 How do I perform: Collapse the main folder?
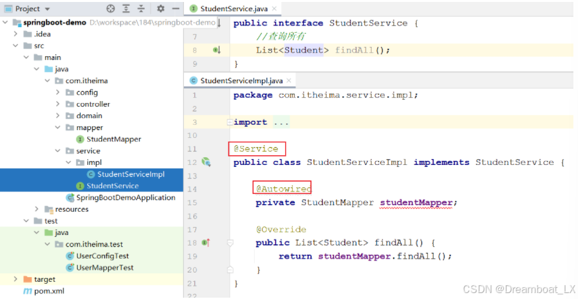[26, 57]
